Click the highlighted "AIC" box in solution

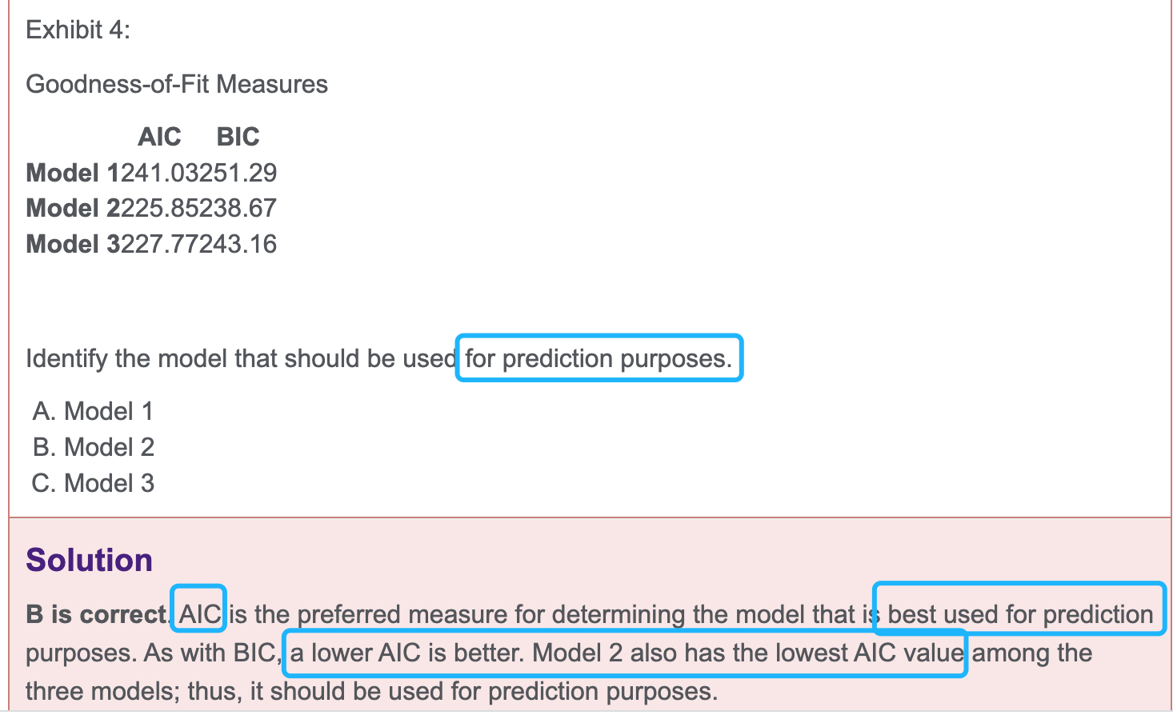pyautogui.click(x=199, y=614)
